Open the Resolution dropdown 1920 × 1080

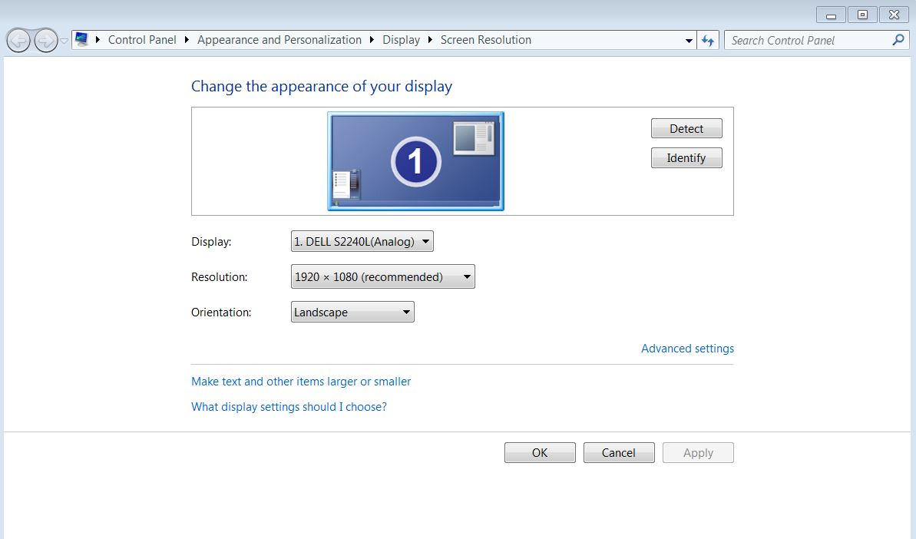382,277
